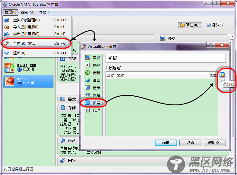
Task: Click the 网络 section header in details
Action: (72, 161)
